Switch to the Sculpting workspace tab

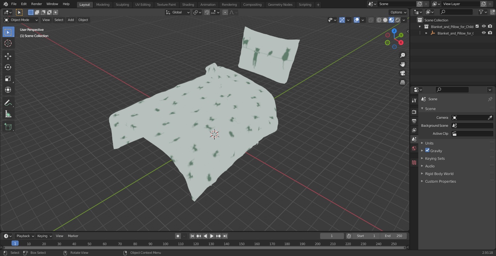(122, 4)
